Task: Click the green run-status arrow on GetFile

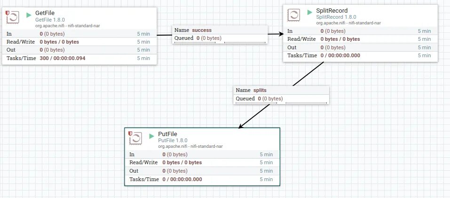Action: coord(29,15)
